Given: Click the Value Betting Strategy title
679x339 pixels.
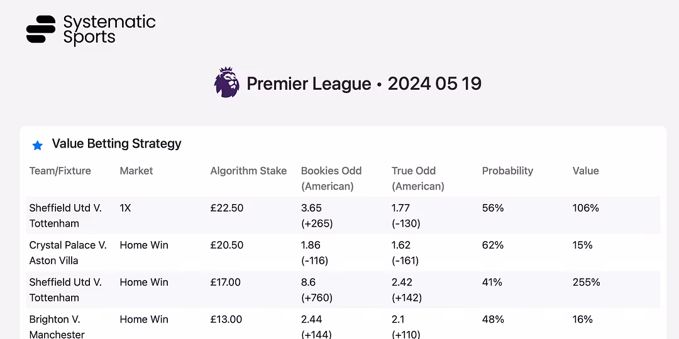Looking at the screenshot, I should coord(116,144).
